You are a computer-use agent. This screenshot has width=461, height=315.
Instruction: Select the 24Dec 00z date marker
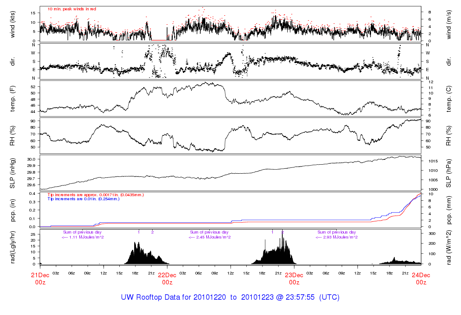421,279
